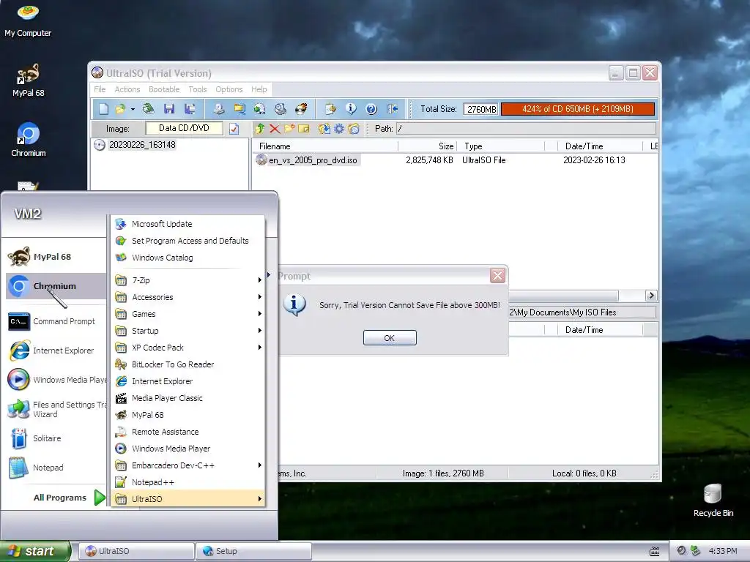This screenshot has width=750, height=562.
Task: Click the Convert image toolbar icon
Action: tap(240, 109)
